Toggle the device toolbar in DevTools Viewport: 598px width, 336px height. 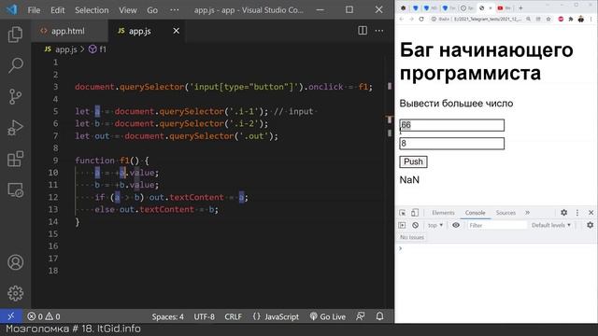(415, 213)
